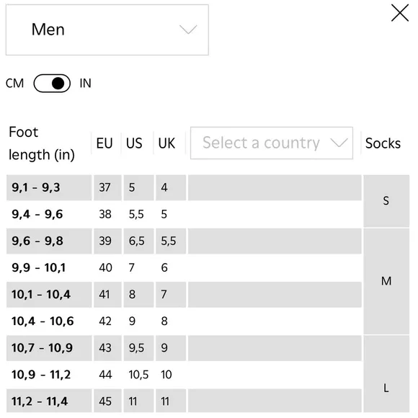
Task: Click the sock size M cell
Action: coord(386,281)
